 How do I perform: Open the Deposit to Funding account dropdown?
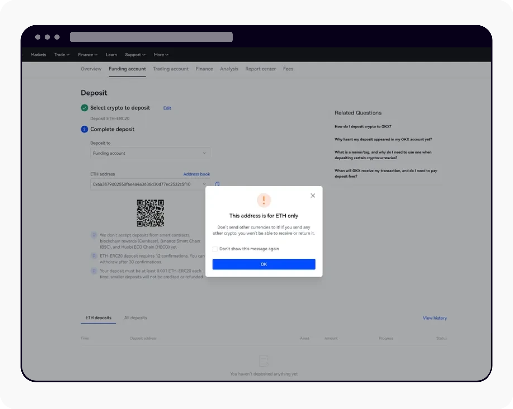[150, 153]
